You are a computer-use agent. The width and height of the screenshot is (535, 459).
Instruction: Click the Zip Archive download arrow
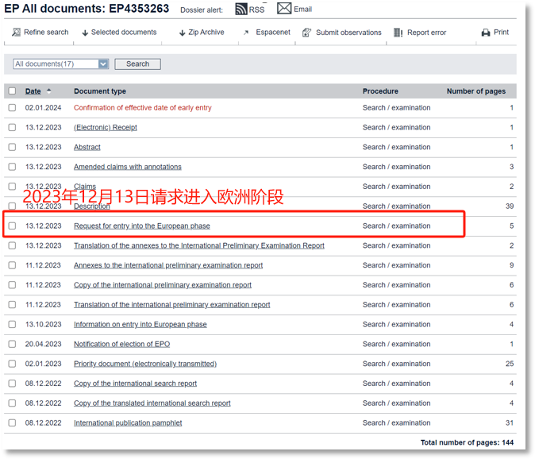coord(183,33)
